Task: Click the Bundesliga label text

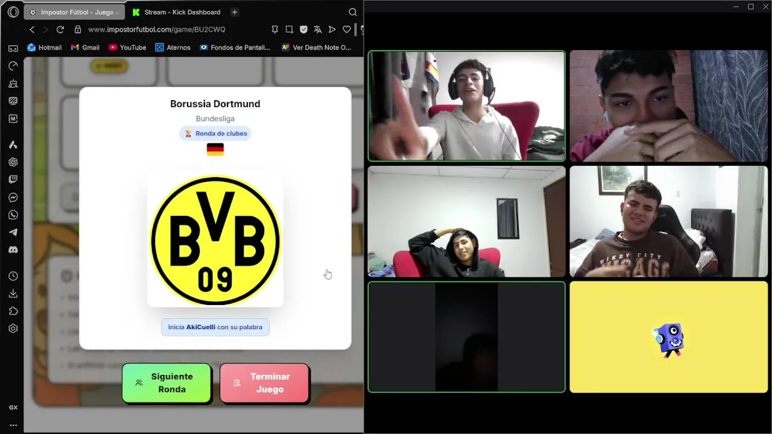Action: click(215, 119)
